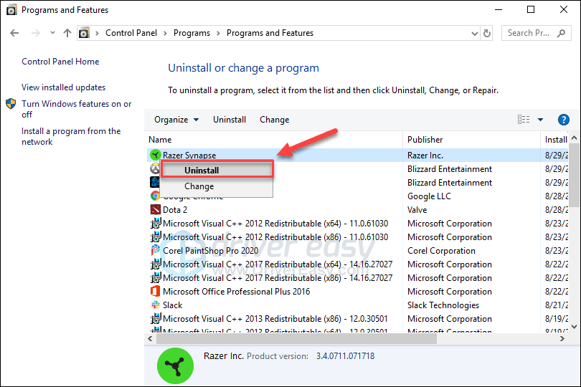The image size is (581, 387).
Task: Click Install a program from the network
Action: point(71,136)
